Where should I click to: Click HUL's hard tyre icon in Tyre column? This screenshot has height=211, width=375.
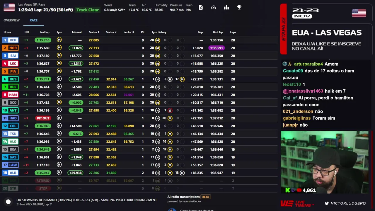point(59,87)
